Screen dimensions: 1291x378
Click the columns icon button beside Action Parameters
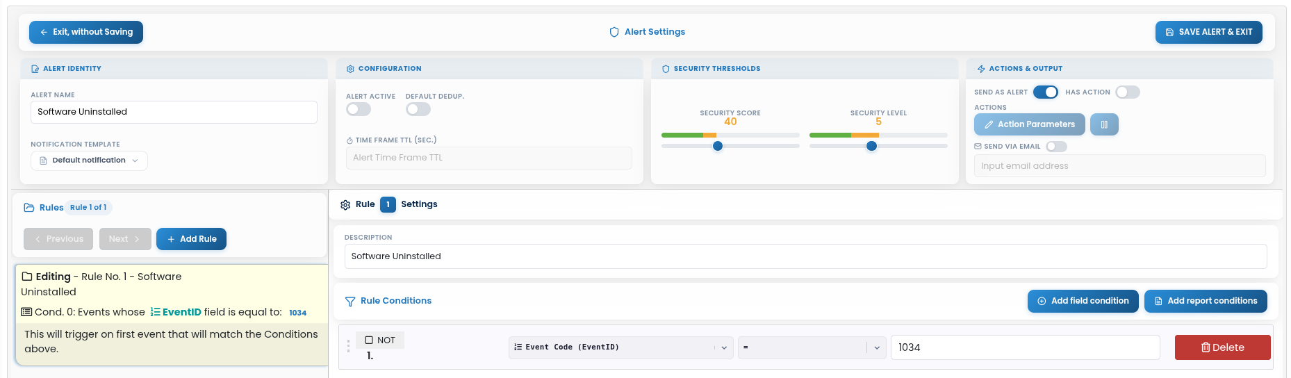click(x=1104, y=124)
